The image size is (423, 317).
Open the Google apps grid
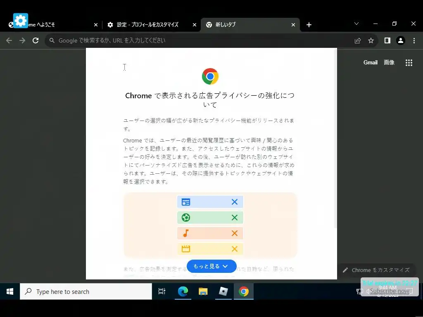(x=409, y=63)
